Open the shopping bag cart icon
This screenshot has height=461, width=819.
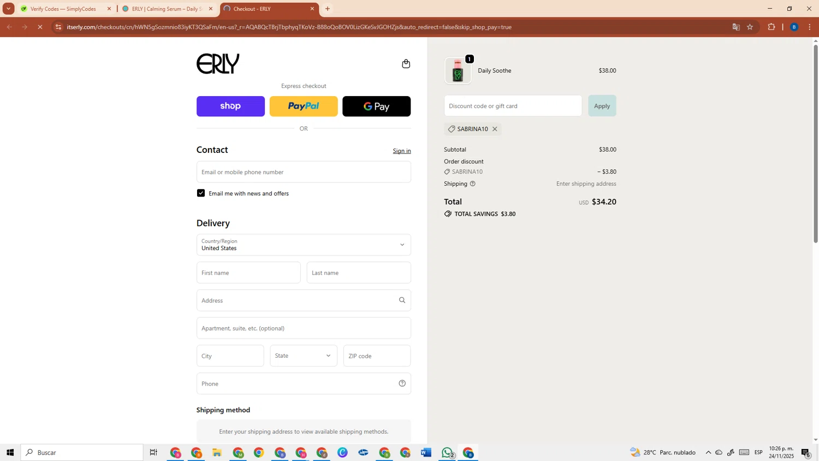[406, 64]
